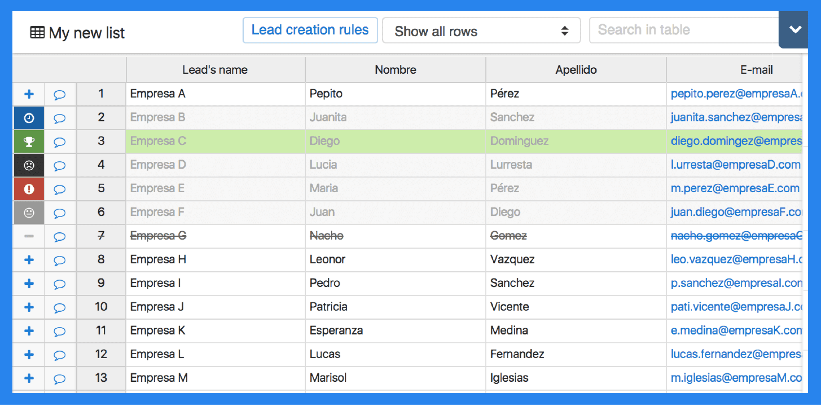Screen dimensions: 821x405
Task: Open email link l.urresta@empresaD.com
Action: [x=736, y=165]
